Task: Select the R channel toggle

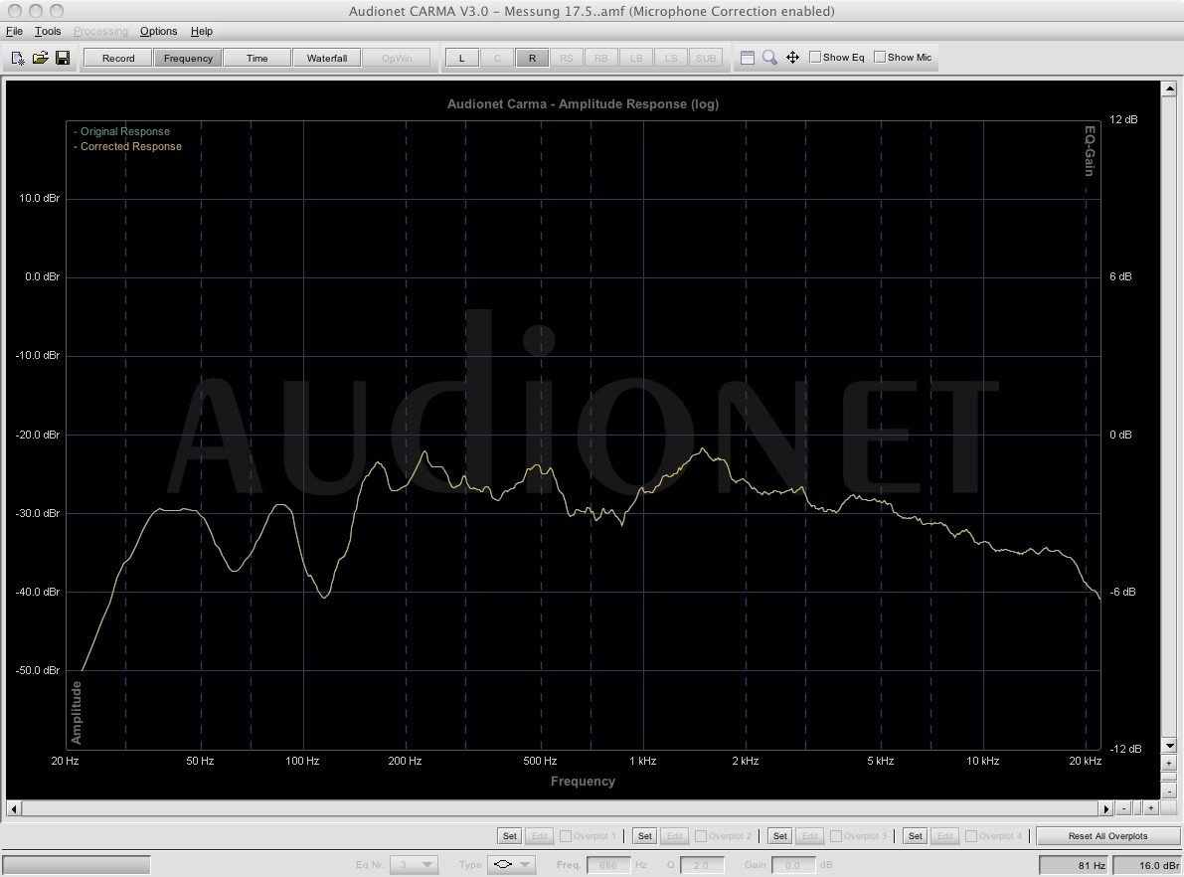Action: coord(532,58)
